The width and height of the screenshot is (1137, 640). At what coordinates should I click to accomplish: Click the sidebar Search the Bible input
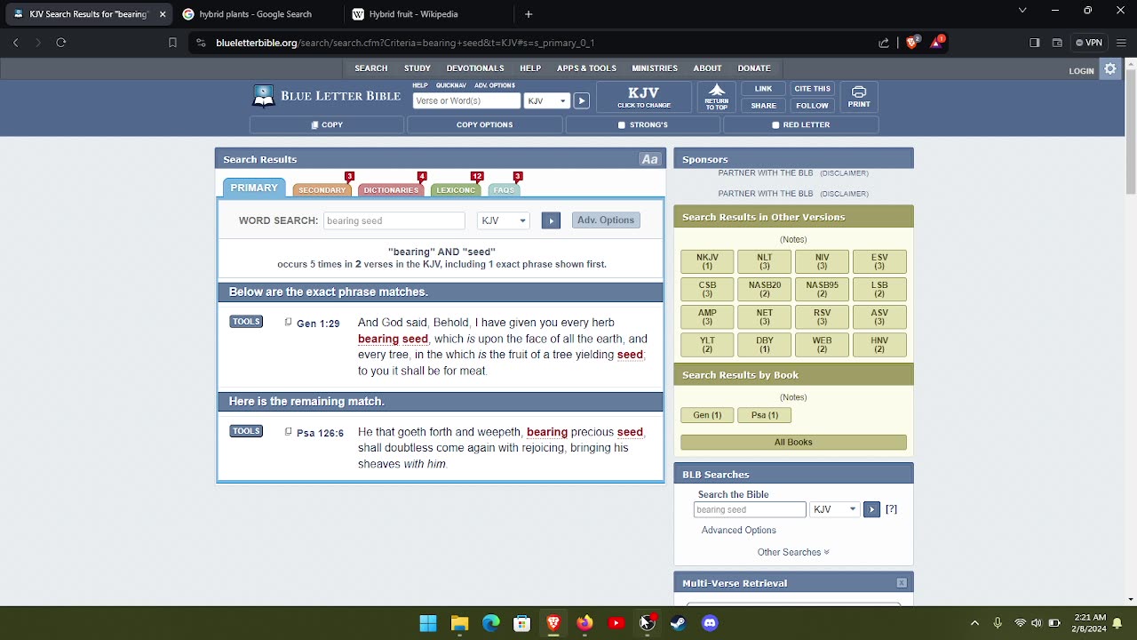750,509
